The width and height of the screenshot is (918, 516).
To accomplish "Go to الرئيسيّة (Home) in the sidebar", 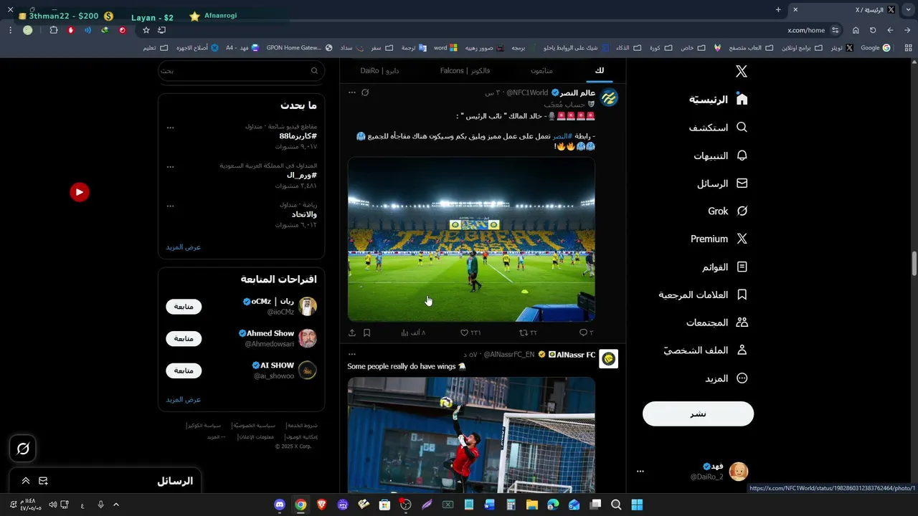I will pos(719,100).
